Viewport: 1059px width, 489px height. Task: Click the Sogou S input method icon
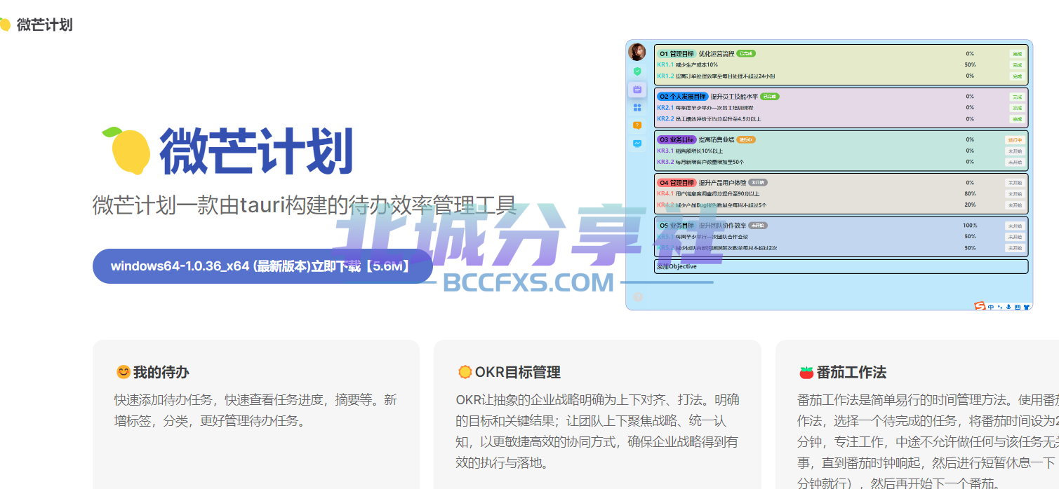980,306
